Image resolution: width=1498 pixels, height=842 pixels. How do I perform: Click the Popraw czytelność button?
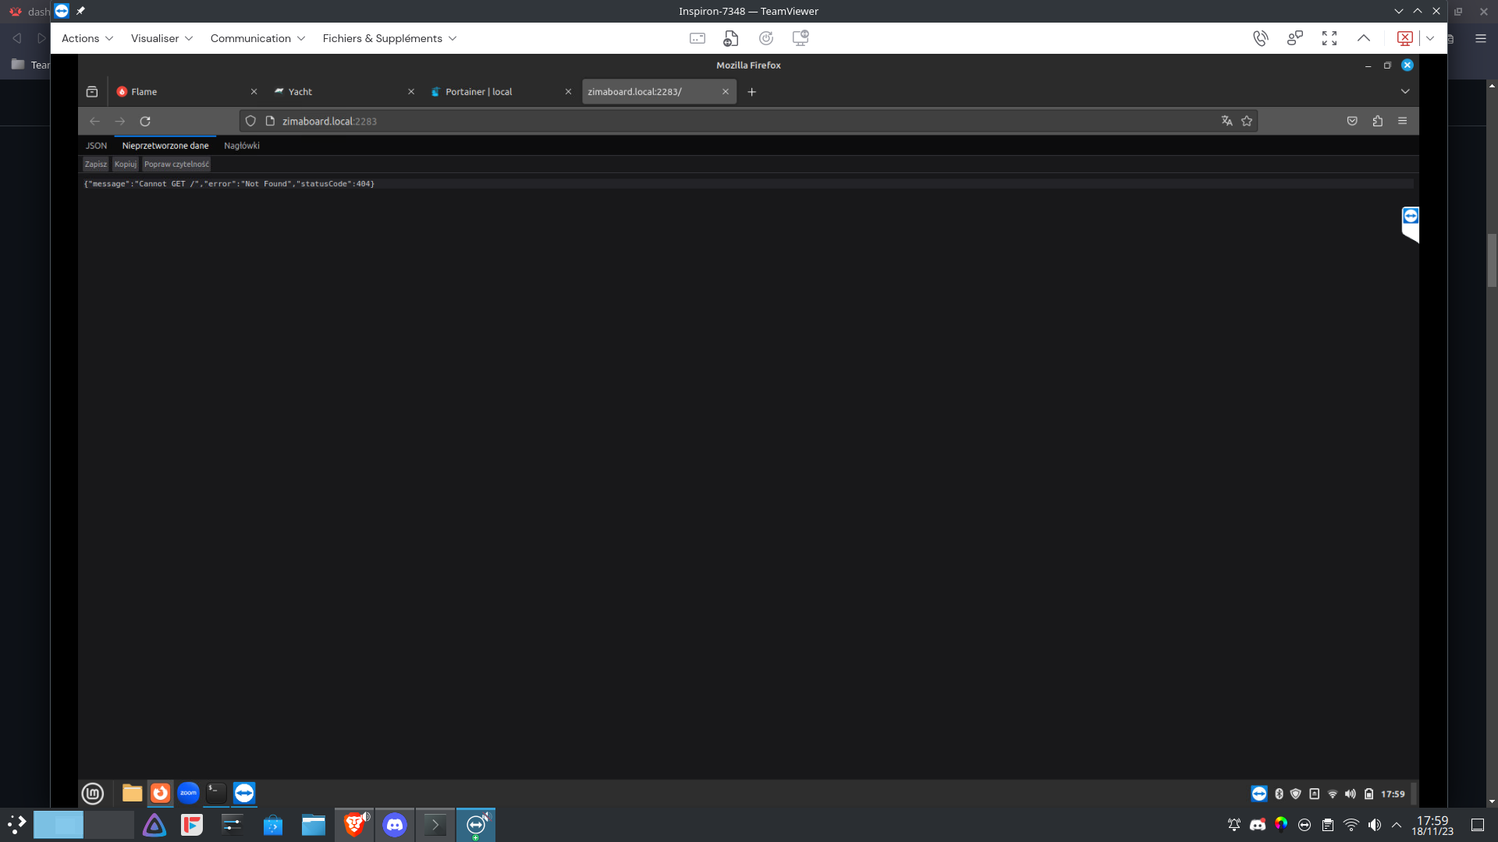point(176,165)
